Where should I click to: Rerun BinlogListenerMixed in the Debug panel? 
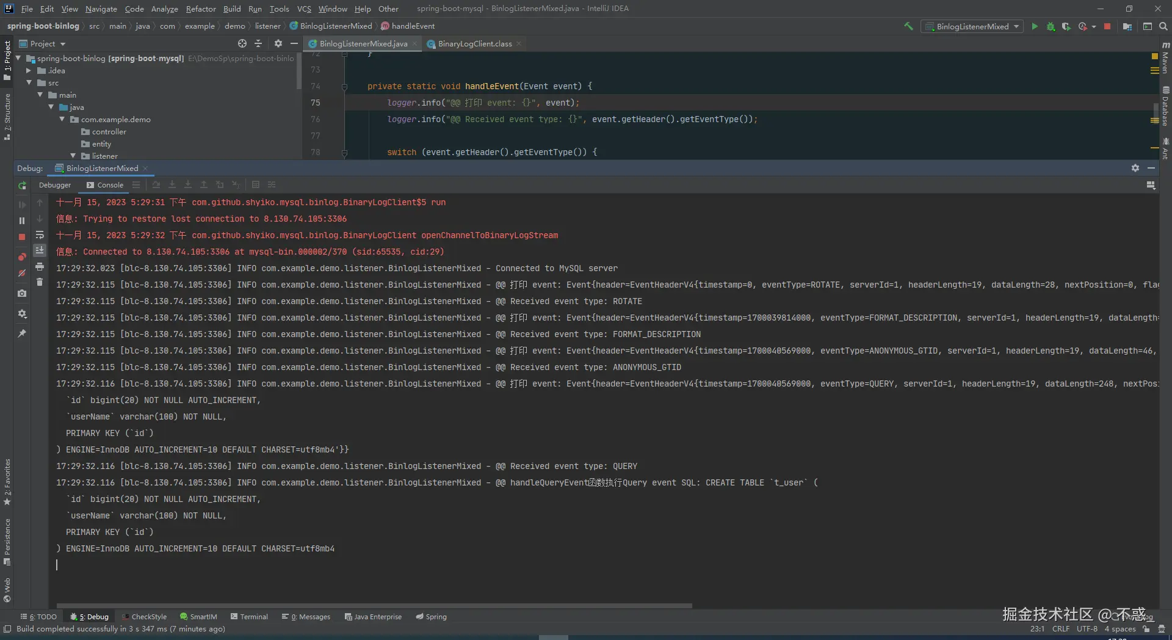coord(23,186)
